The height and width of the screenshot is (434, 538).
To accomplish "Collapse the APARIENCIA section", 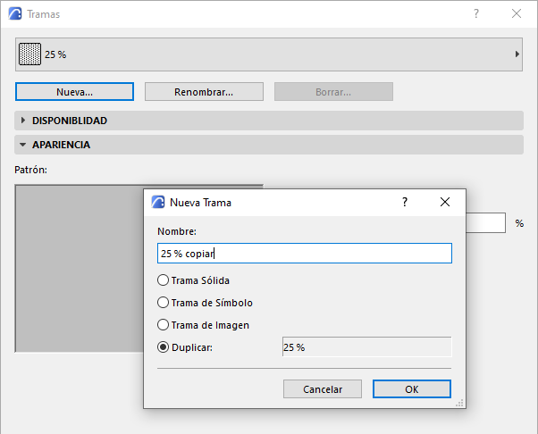I will coord(23,145).
